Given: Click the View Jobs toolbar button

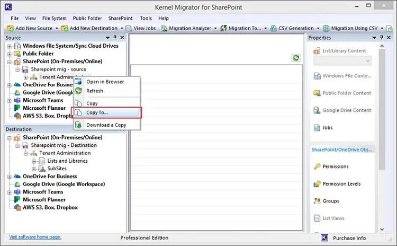Looking at the screenshot, I should 141,28.
